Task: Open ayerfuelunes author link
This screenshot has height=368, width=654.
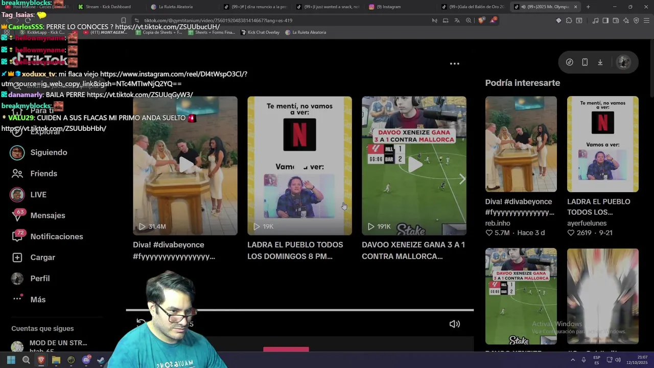Action: pyautogui.click(x=587, y=223)
